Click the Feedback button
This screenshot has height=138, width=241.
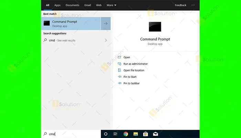181,5
